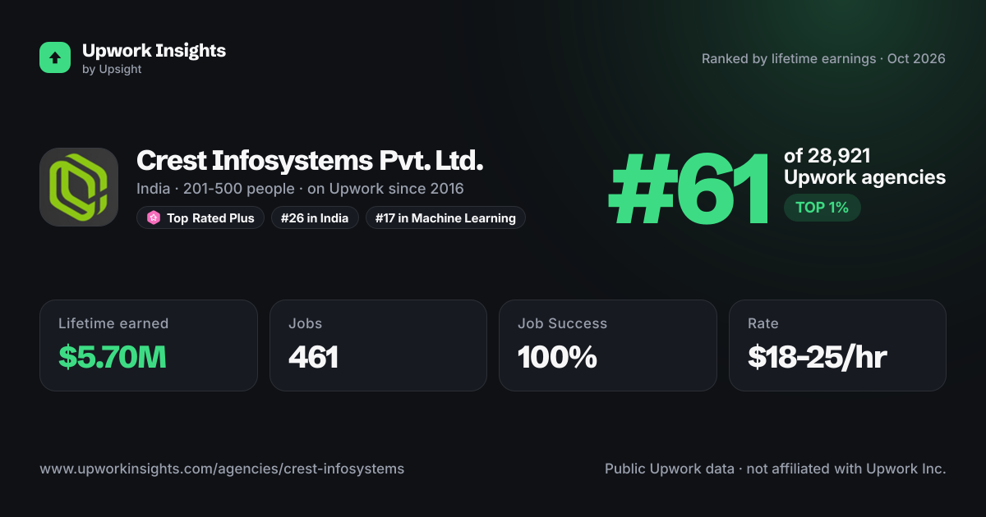986x517 pixels.
Task: Click the Jobs label
Action: (304, 323)
